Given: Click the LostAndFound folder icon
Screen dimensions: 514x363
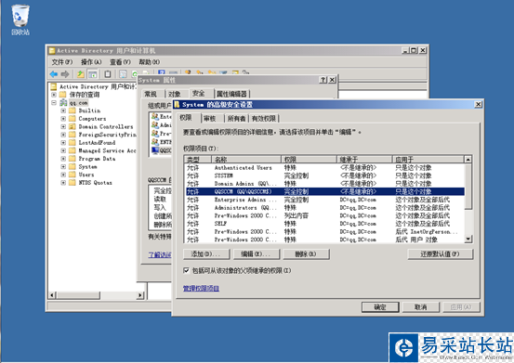Looking at the screenshot, I should [x=72, y=143].
